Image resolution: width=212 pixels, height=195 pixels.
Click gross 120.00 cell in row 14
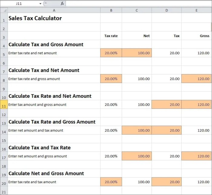click(x=197, y=130)
